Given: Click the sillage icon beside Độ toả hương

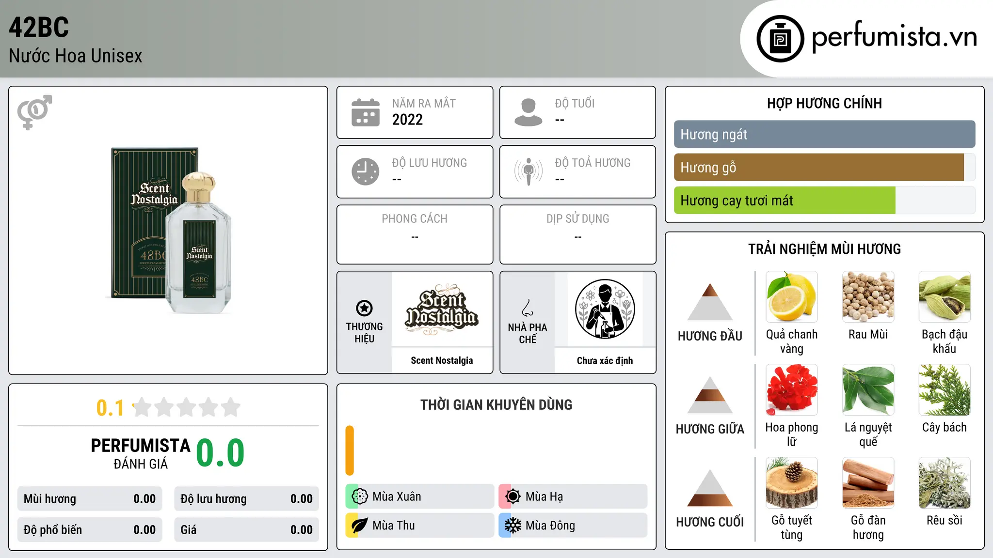Looking at the screenshot, I should [x=529, y=171].
